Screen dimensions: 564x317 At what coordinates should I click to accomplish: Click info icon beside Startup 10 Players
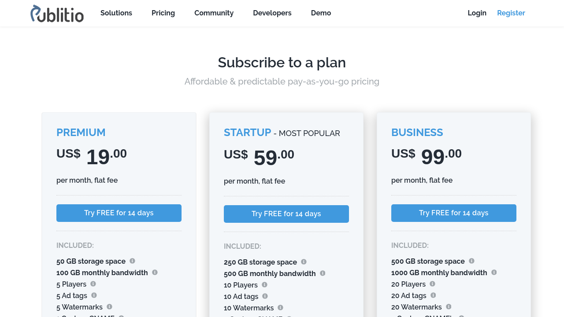tap(264, 285)
